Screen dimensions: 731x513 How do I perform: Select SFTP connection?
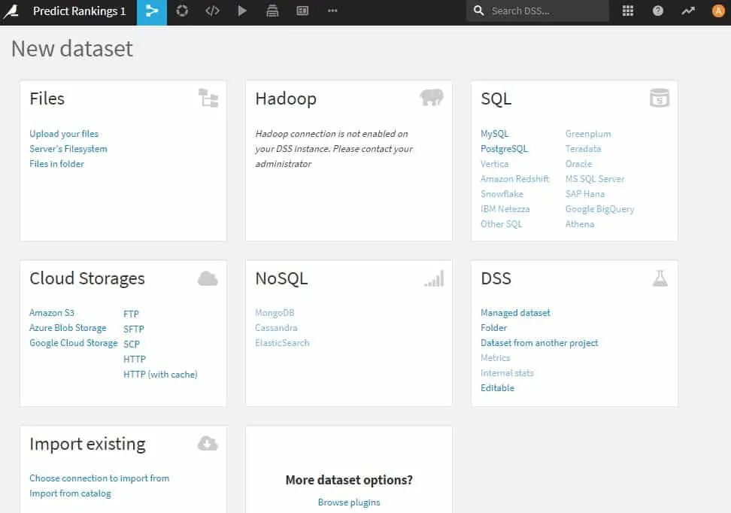(133, 329)
